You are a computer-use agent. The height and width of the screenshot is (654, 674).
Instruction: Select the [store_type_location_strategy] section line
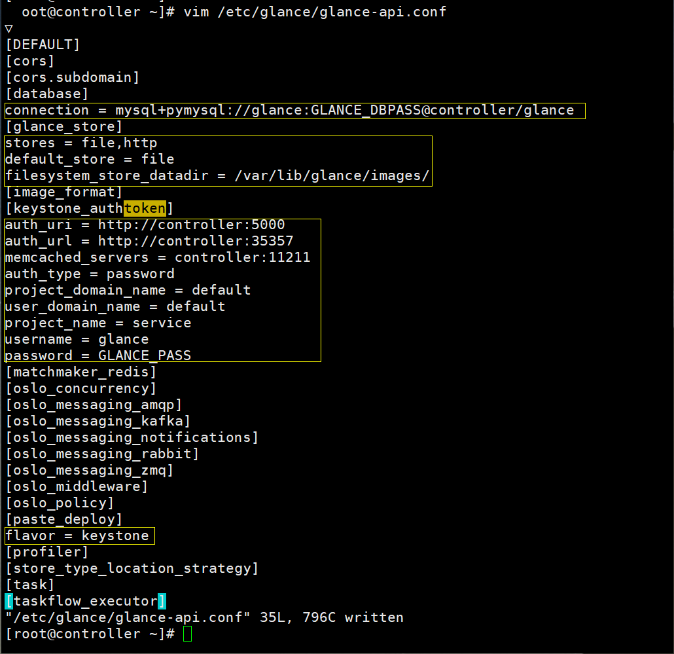tap(132, 568)
